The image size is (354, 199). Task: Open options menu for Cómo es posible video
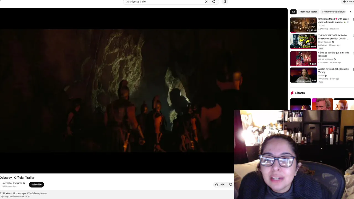pos(353,53)
